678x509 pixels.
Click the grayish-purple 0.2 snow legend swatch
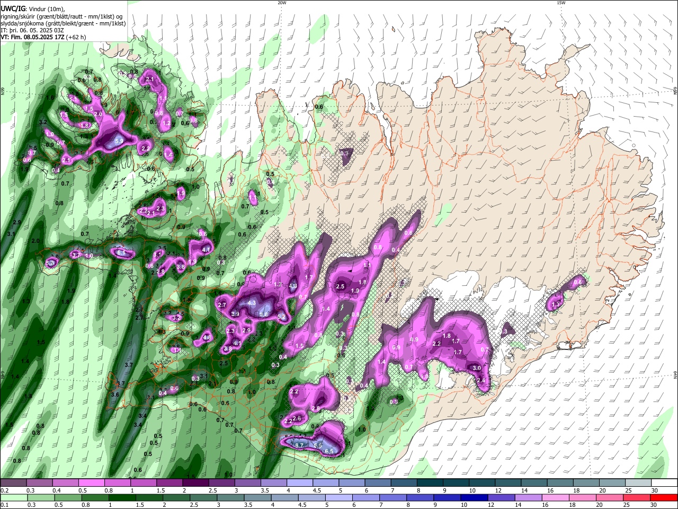14,483
